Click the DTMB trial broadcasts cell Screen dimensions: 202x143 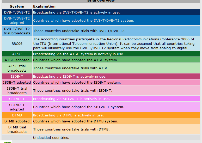[x=17, y=129]
